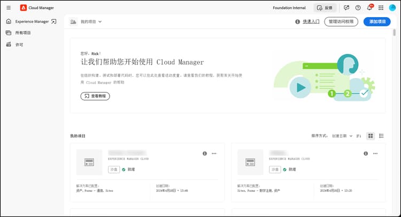This screenshot has height=217, width=401.
Task: Open more options on second project card
Action: coord(375,154)
